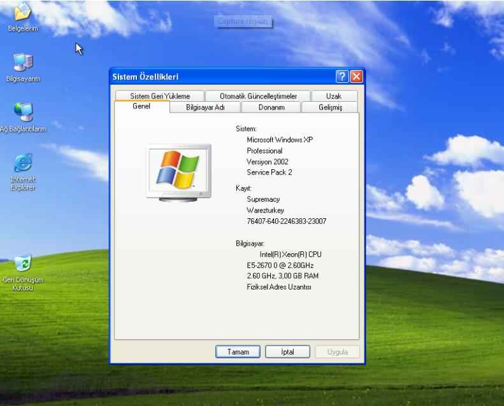This screenshot has width=504, height=406.
Task: Switch to the Bilgisayar Adı tab
Action: [205, 108]
